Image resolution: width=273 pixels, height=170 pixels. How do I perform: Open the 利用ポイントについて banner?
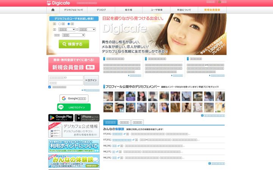[x=74, y=146]
